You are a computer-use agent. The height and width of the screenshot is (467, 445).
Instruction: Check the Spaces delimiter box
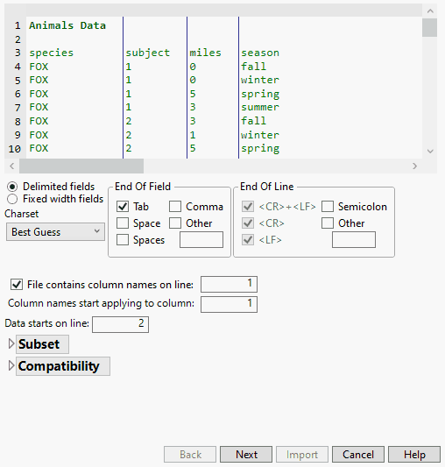pyautogui.click(x=123, y=240)
